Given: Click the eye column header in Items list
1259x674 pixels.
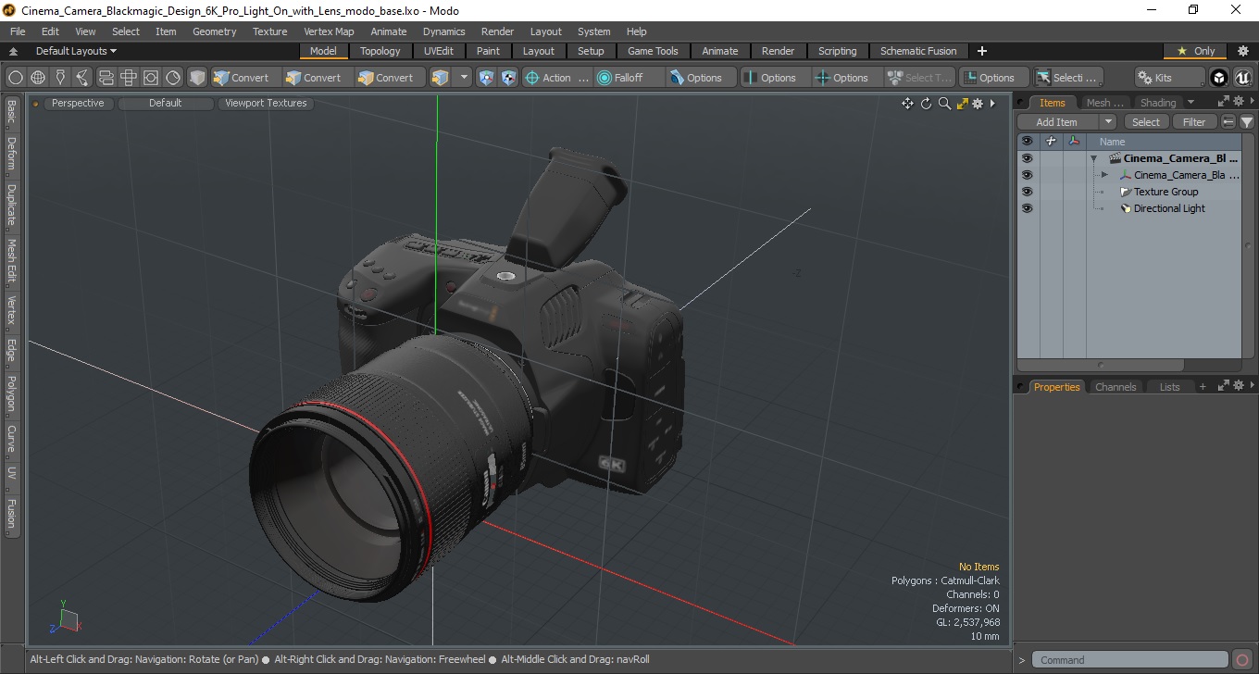Looking at the screenshot, I should pos(1027,142).
